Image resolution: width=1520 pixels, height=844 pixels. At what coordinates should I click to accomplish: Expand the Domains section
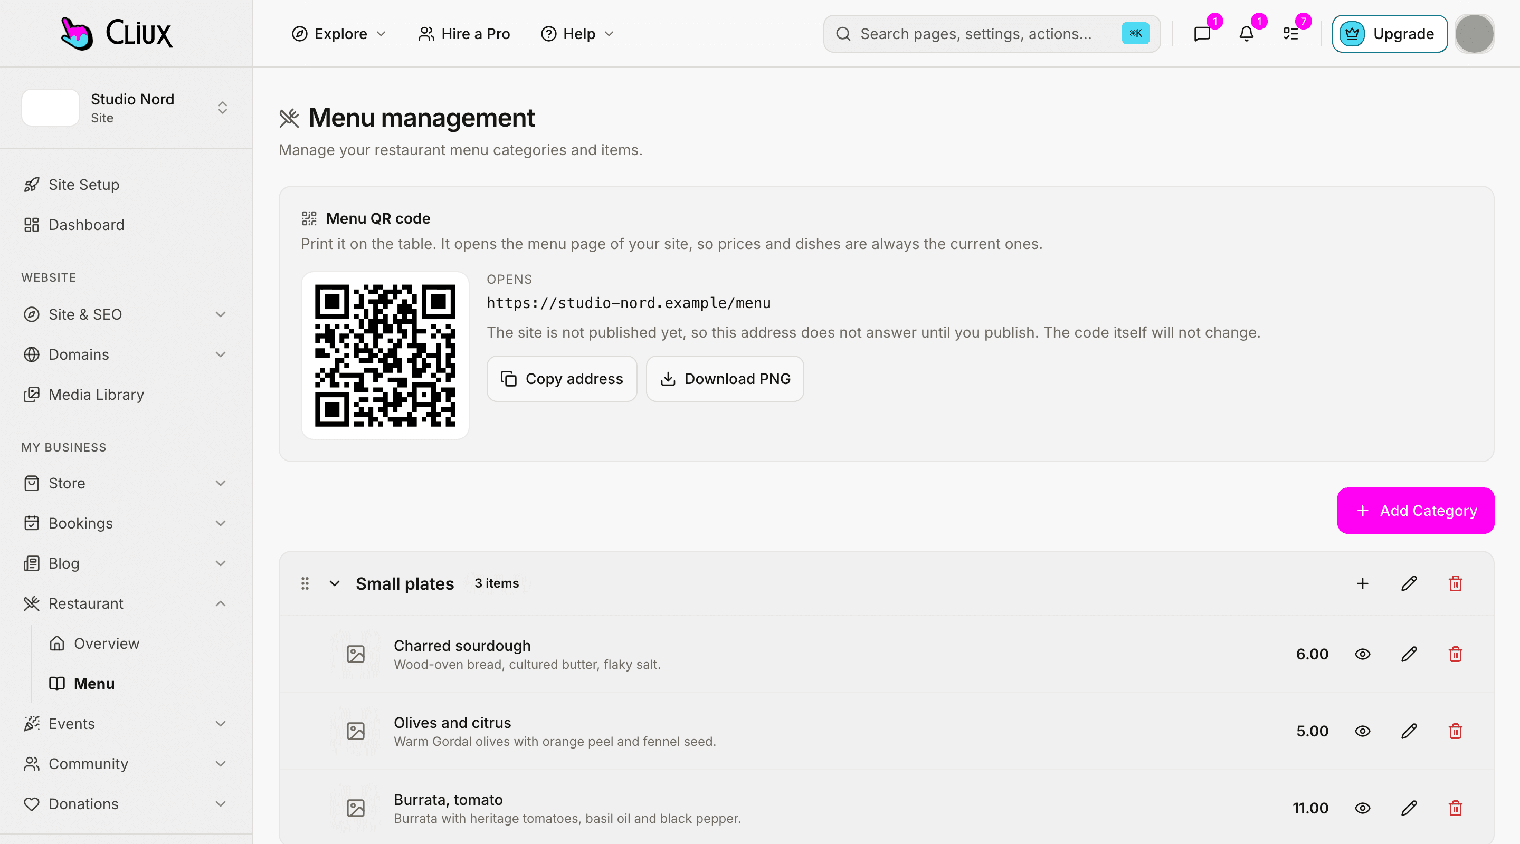coord(126,354)
